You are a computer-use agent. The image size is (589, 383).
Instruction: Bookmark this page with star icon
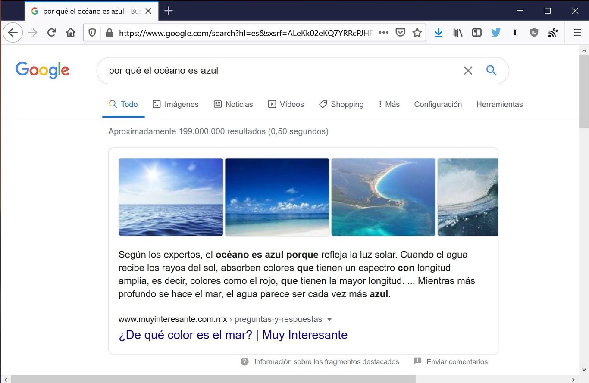point(417,33)
